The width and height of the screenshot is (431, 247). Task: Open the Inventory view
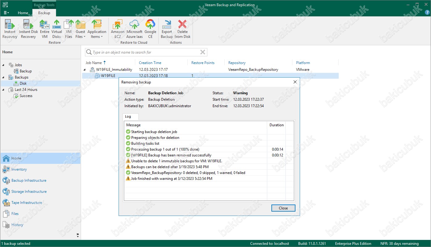(x=40, y=169)
